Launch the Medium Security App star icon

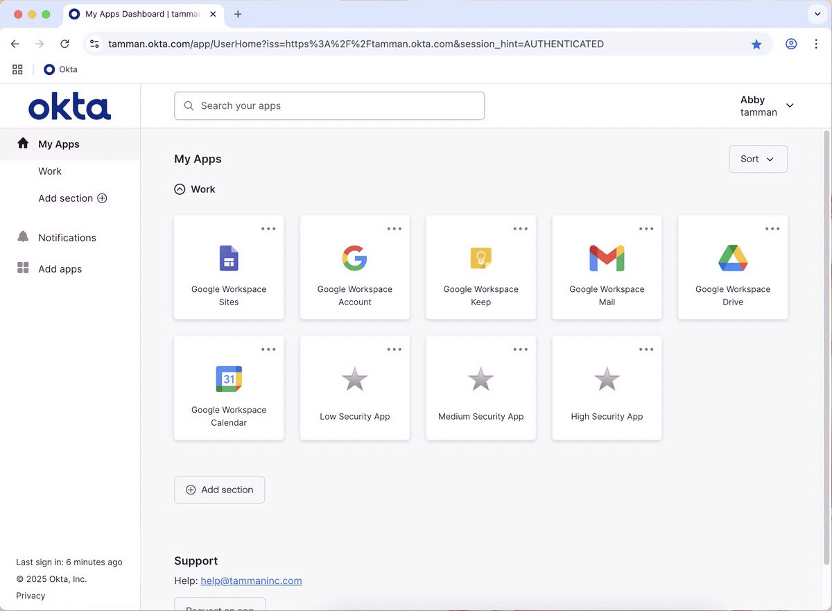tap(480, 379)
